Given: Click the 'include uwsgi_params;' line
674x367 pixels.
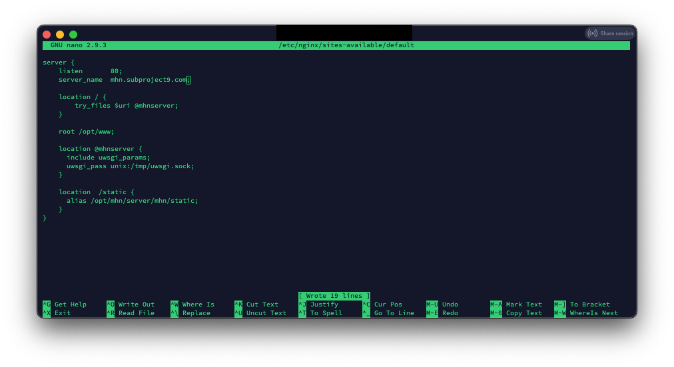Looking at the screenshot, I should (109, 158).
